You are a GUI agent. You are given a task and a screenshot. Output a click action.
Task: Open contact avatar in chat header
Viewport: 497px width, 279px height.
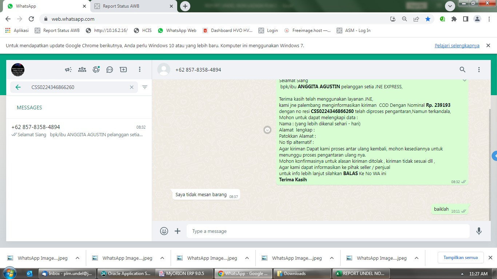(x=164, y=69)
